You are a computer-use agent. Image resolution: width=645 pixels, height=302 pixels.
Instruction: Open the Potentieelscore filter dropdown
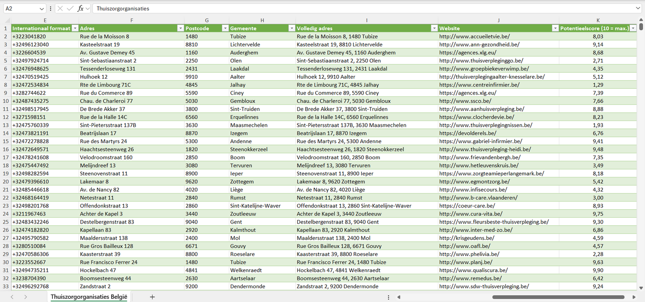[x=633, y=28]
